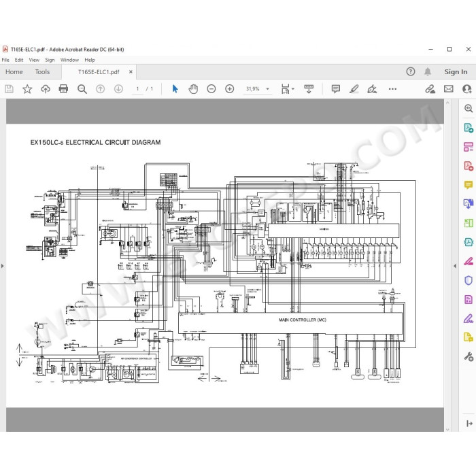The height and width of the screenshot is (476, 476).
Task: Click the Save file icon
Action: pyautogui.click(x=9, y=89)
